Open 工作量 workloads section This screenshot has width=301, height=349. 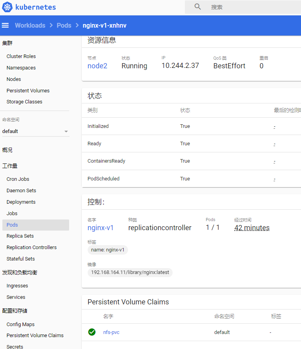tap(10, 166)
